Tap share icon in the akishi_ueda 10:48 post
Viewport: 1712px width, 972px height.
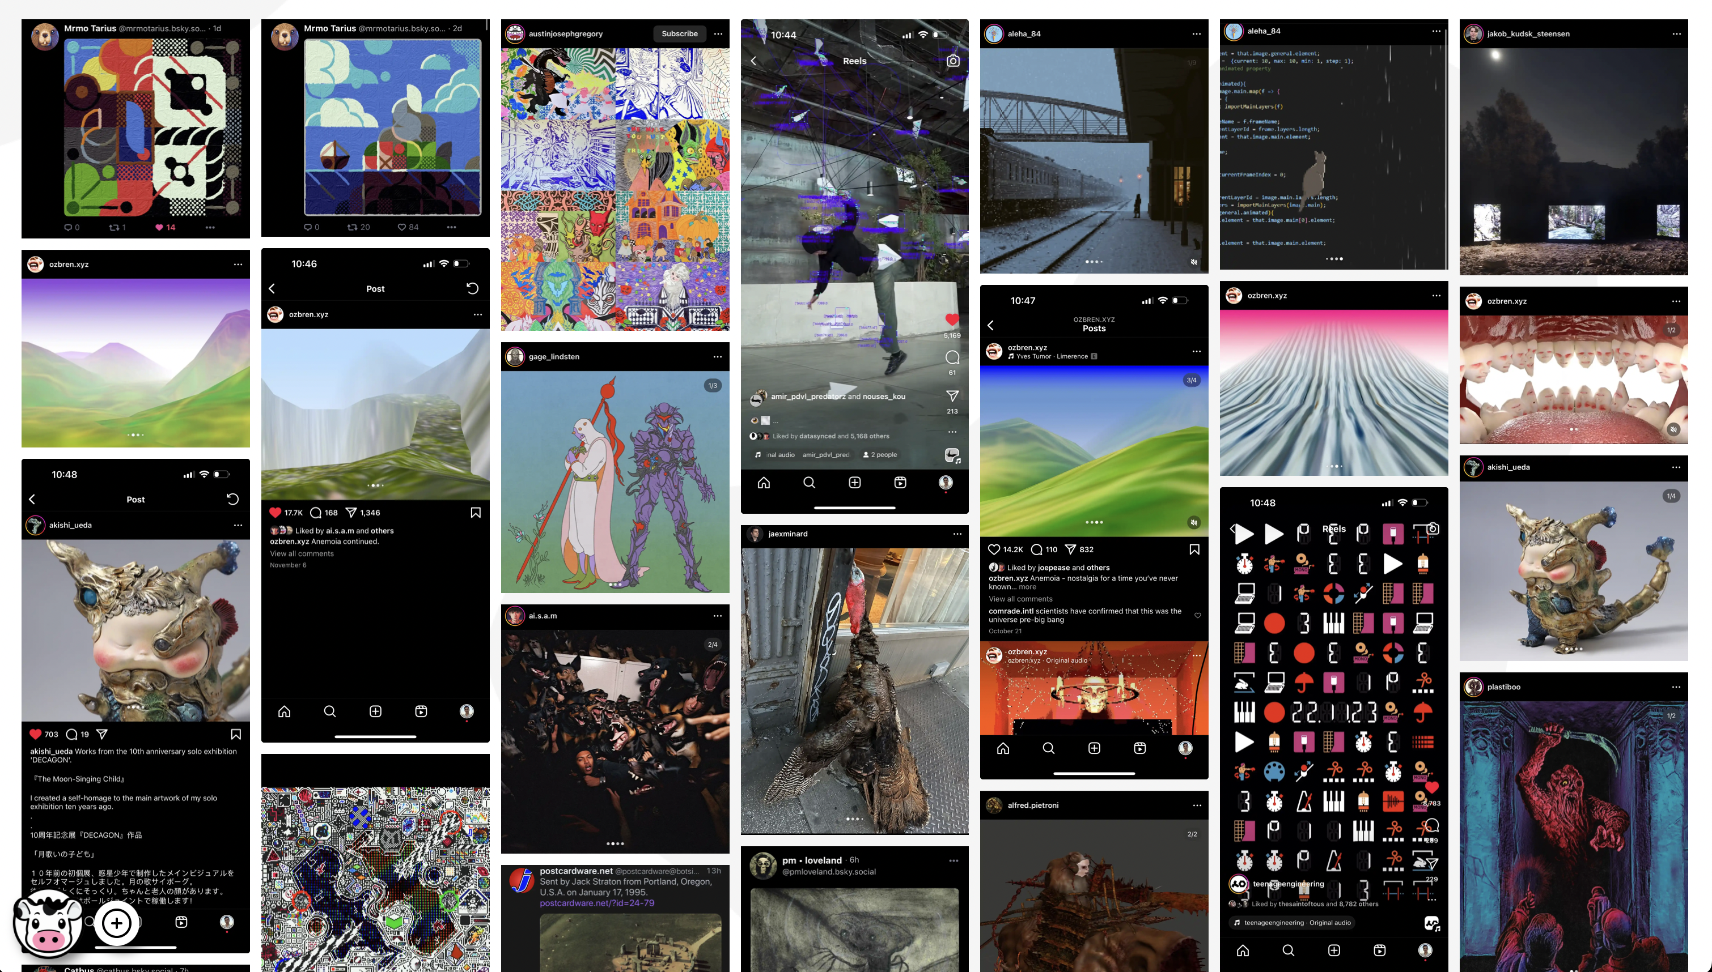[102, 734]
